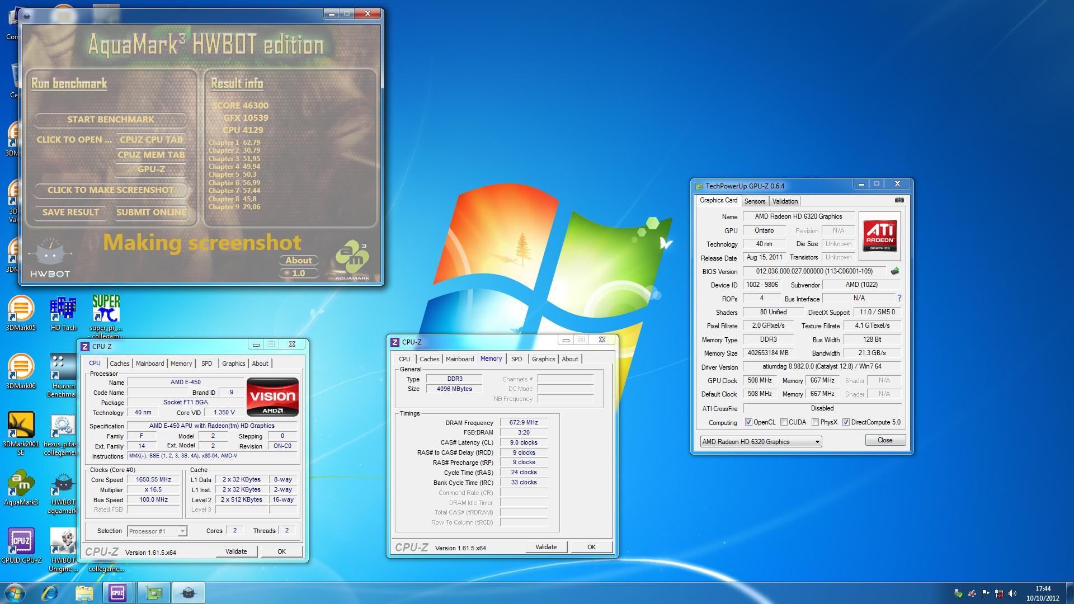Click the GPU-Z screenshot camera icon
Image resolution: width=1074 pixels, height=604 pixels.
tap(899, 200)
